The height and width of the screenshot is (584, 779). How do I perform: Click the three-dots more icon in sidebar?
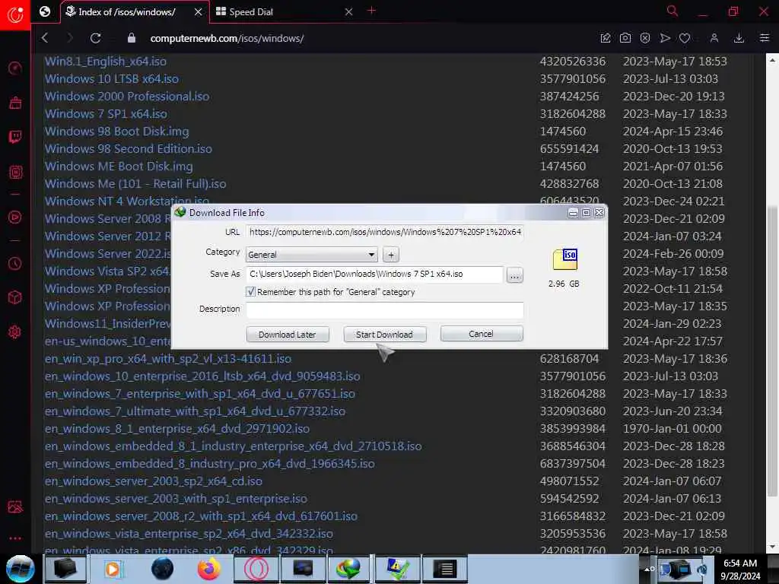tap(15, 538)
